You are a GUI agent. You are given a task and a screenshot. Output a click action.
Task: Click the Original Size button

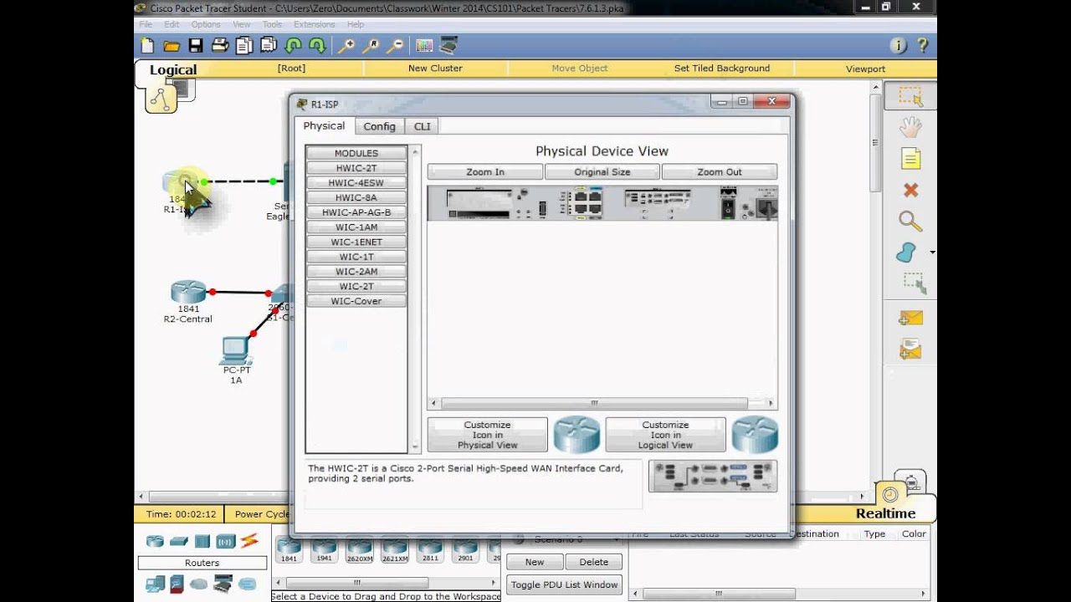[602, 172]
